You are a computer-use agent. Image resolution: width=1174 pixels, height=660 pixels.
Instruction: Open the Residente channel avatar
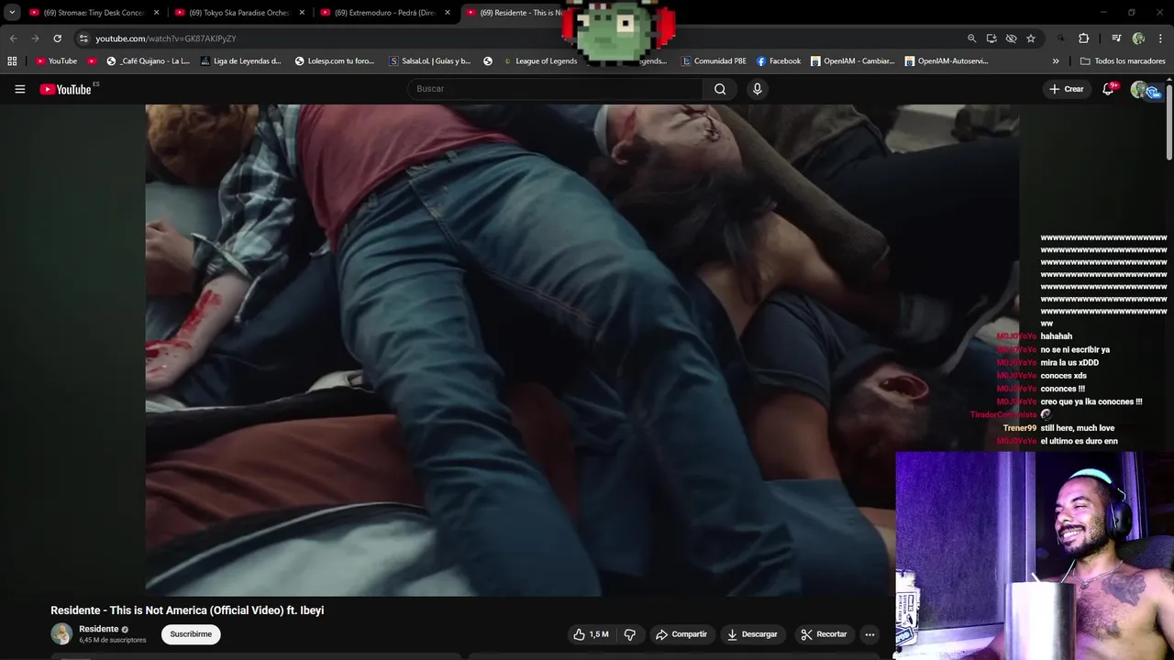[x=61, y=633]
